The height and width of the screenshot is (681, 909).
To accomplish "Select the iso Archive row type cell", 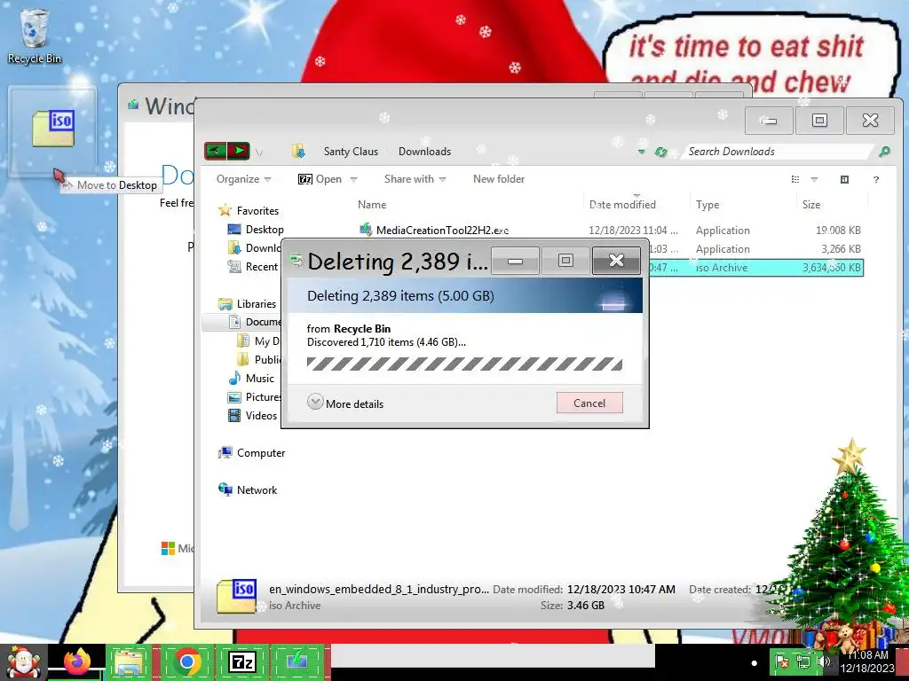I will click(722, 268).
